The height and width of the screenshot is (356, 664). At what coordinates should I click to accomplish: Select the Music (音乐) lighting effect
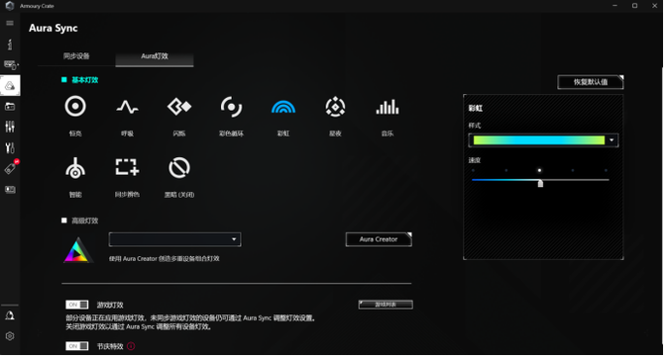387,107
